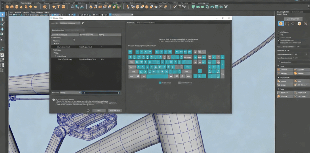The height and width of the screenshot is (153, 310).
Task: Click Object selection mode icon in Modeling Toolkit
Action: pyautogui.click(x=281, y=24)
